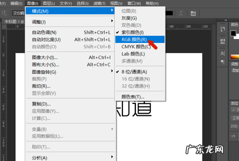The image size is (239, 161).
Task: Toggle layer visibility eye icon
Action: (233, 136)
